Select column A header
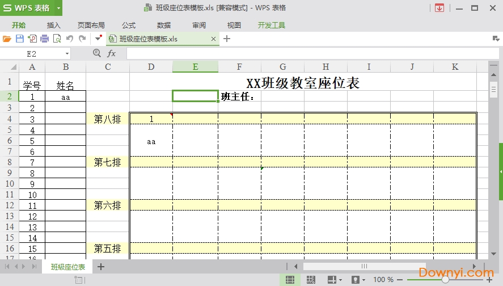The image size is (503, 286). (x=32, y=67)
